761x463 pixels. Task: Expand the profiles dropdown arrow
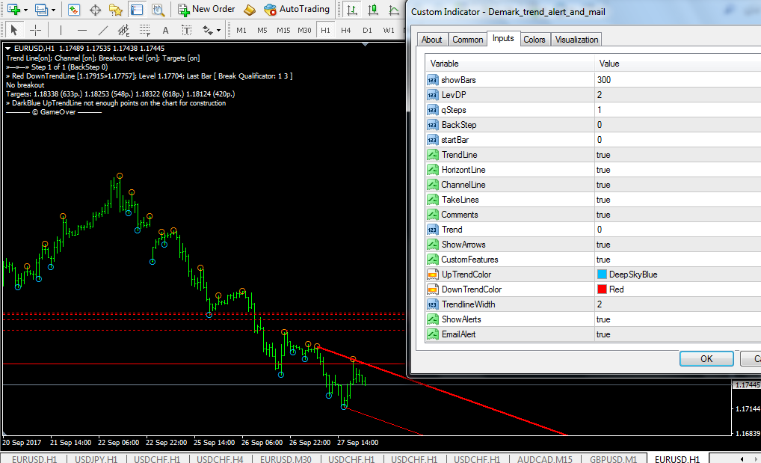[53, 10]
